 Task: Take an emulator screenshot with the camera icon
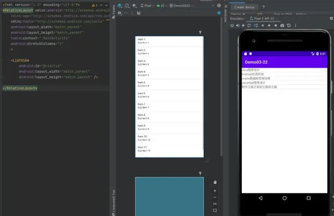point(282,25)
